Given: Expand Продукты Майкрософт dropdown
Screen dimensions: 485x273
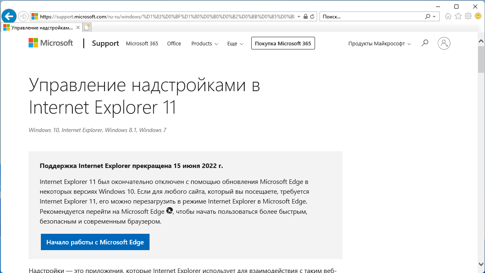Looking at the screenshot, I should [380, 44].
